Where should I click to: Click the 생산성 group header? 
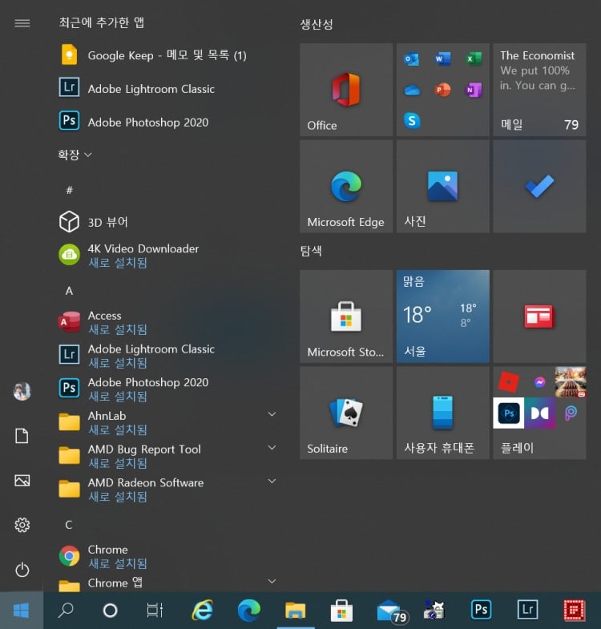coord(317,24)
